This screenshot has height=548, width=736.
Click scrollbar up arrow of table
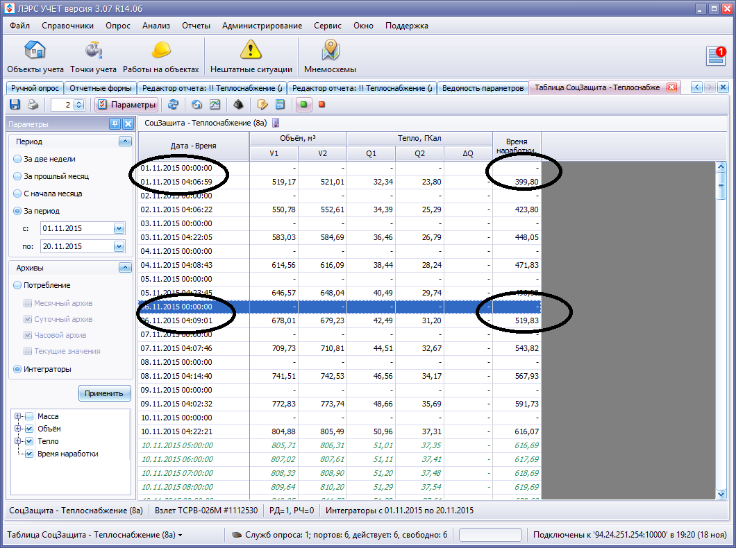point(721,166)
